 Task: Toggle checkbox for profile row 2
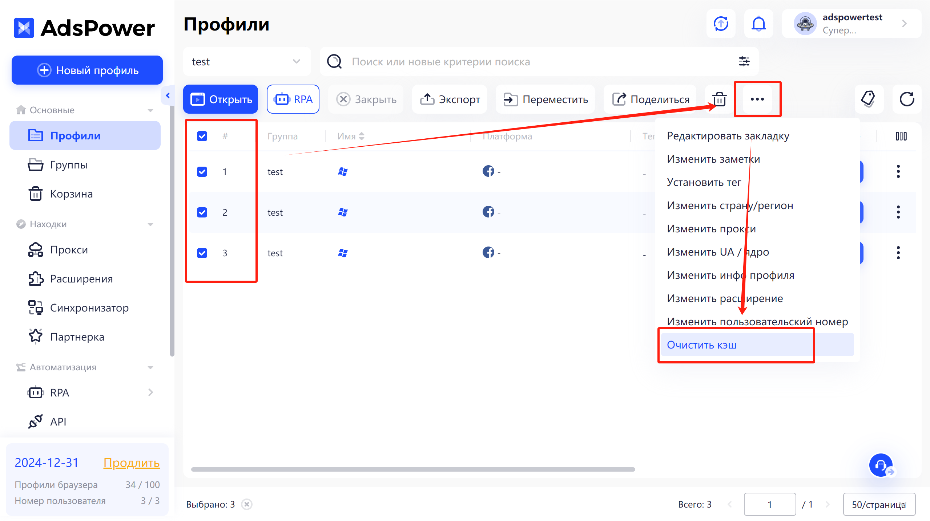[x=202, y=212]
